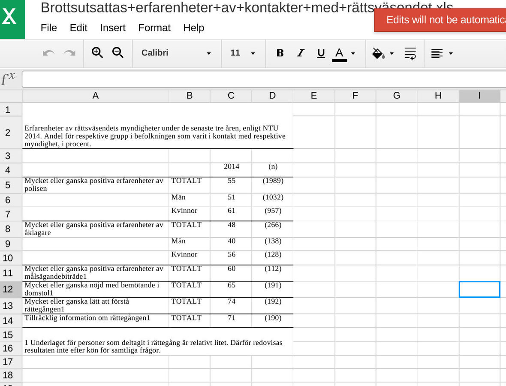Screen dimensions: 506x386
Task: Open the font size 11 dropdown
Action: (x=243, y=53)
